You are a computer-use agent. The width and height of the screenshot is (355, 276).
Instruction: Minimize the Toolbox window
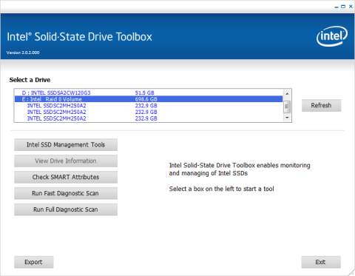coord(337,7)
